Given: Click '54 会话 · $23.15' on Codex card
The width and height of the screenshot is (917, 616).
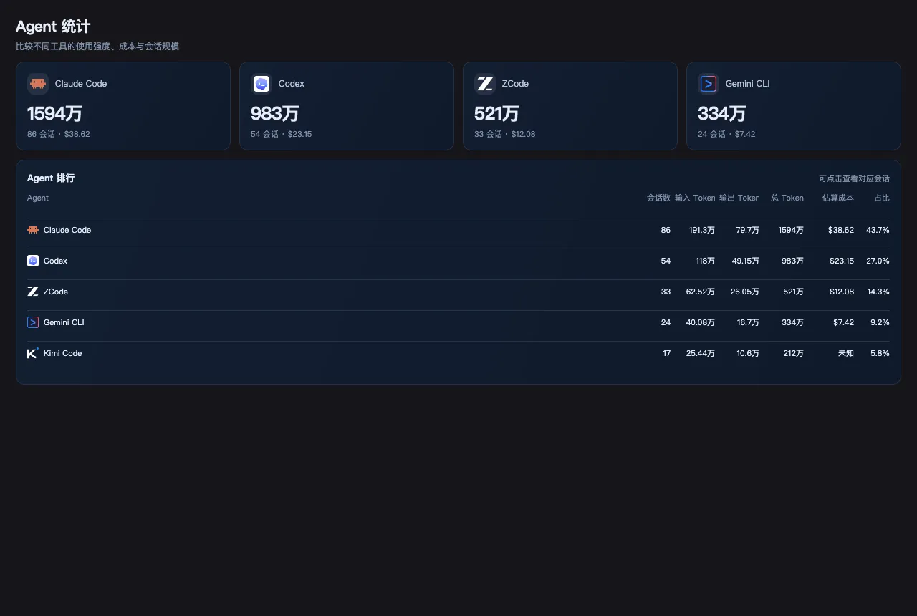Looking at the screenshot, I should click(x=282, y=134).
